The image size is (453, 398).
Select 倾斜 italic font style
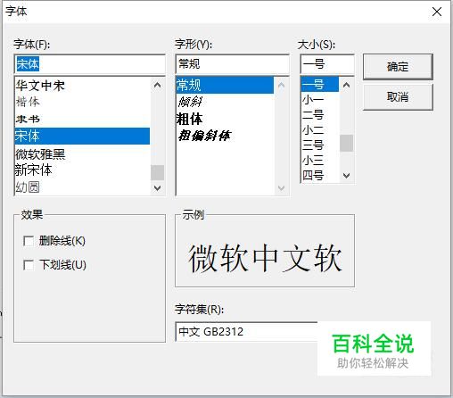(225, 102)
